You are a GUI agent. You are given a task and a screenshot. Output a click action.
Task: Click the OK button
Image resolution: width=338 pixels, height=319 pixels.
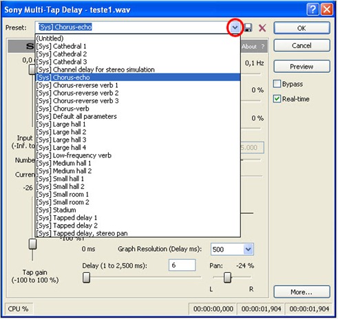(x=302, y=28)
